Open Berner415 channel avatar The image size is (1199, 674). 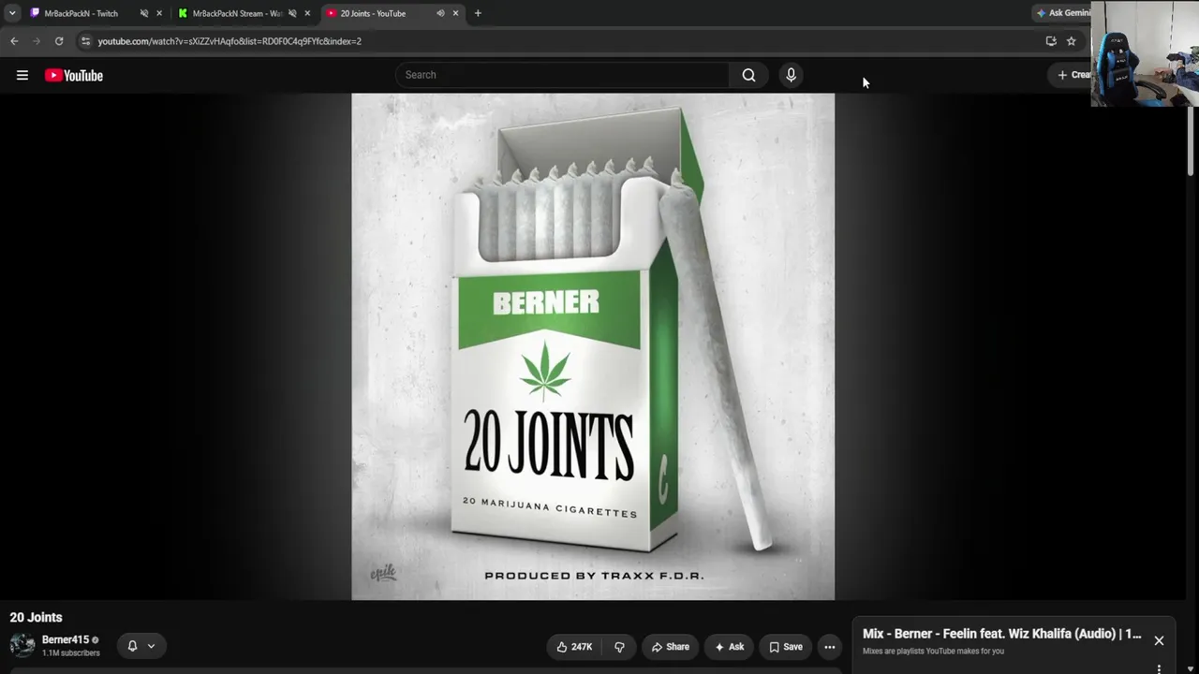pyautogui.click(x=22, y=645)
